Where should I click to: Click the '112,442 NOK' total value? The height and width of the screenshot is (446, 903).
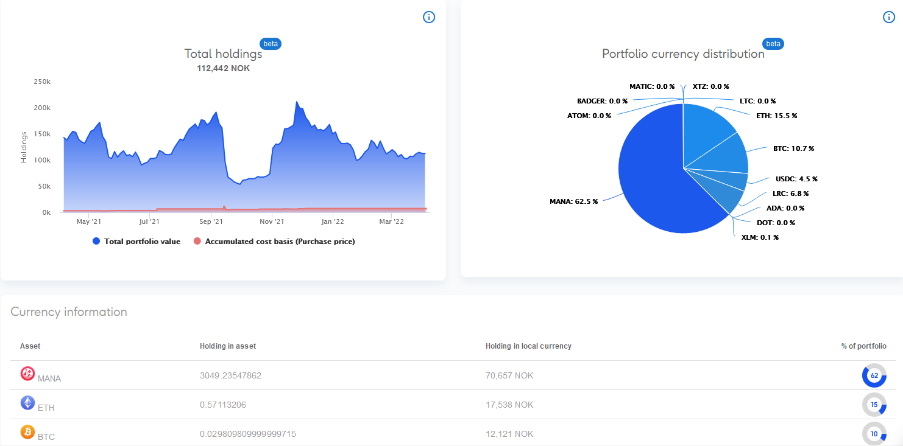pyautogui.click(x=223, y=68)
